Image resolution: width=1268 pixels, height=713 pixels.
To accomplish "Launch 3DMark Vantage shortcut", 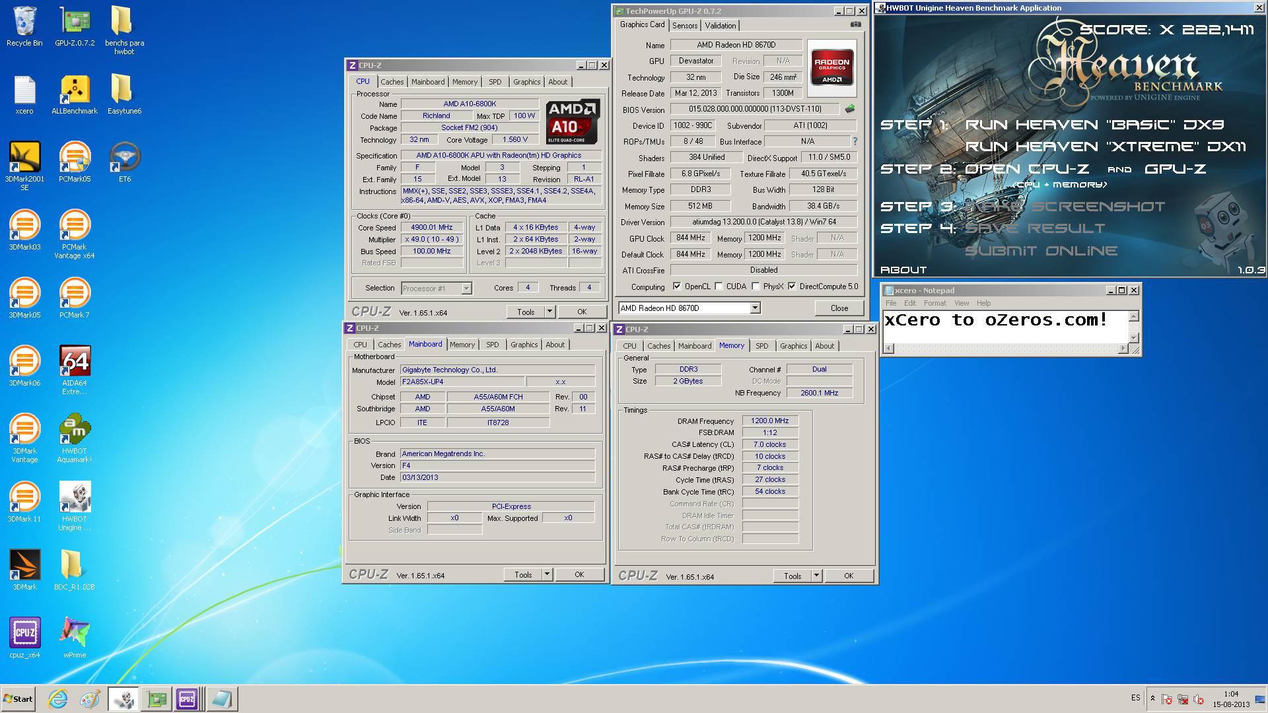I will click(x=24, y=438).
